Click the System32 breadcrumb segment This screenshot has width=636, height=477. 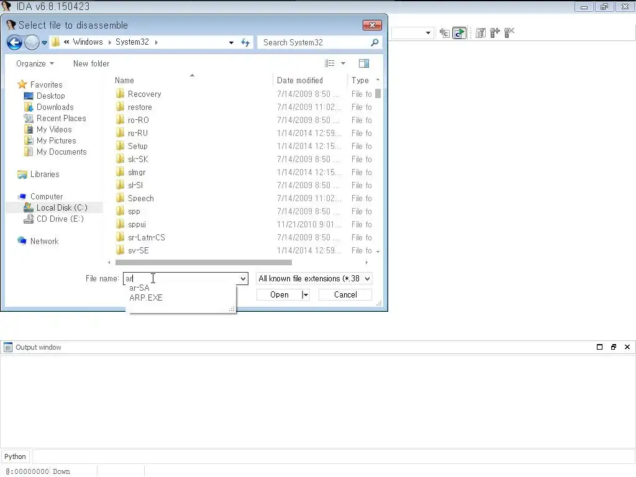132,42
